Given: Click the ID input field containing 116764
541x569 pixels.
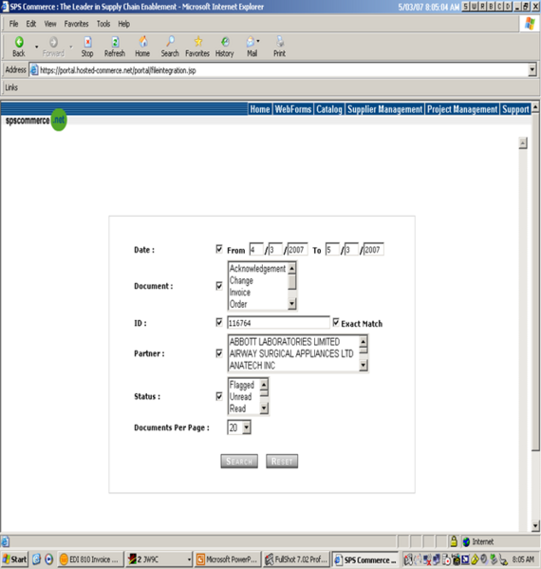Looking at the screenshot, I should coord(278,323).
